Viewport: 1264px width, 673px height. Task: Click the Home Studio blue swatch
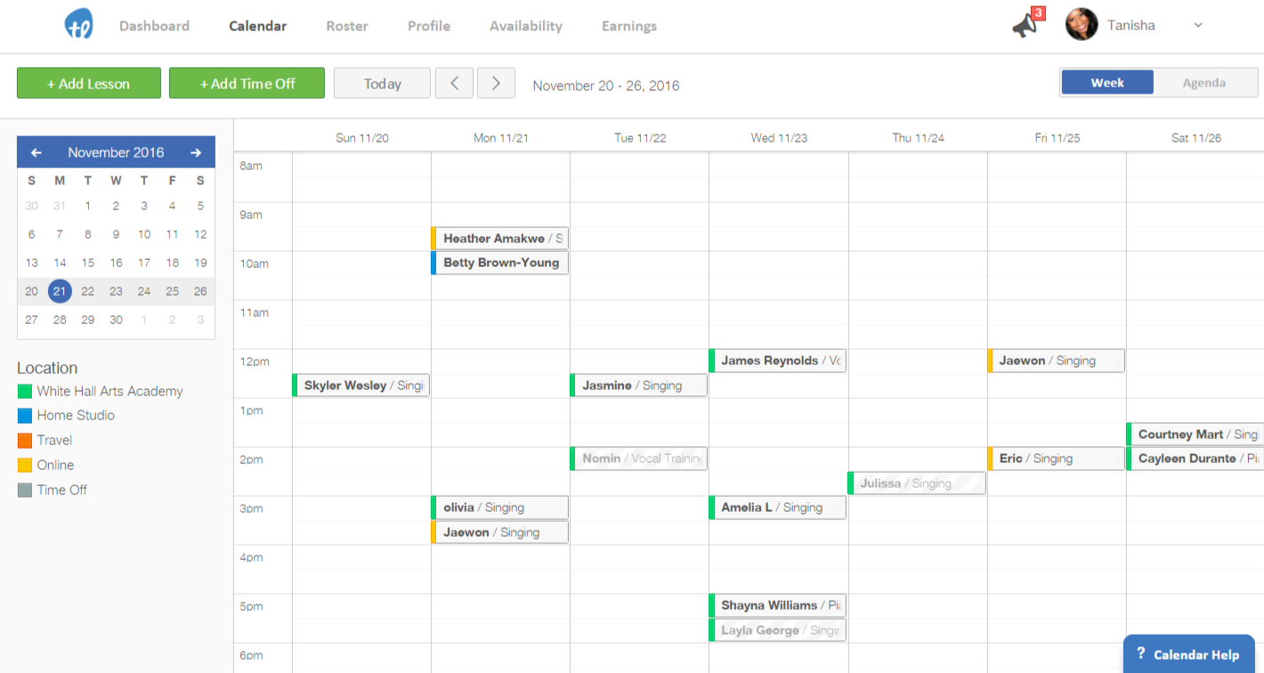pyautogui.click(x=25, y=416)
